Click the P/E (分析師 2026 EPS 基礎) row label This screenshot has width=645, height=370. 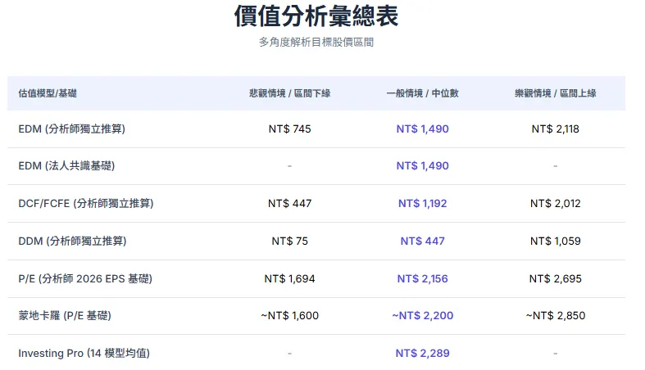pos(85,278)
